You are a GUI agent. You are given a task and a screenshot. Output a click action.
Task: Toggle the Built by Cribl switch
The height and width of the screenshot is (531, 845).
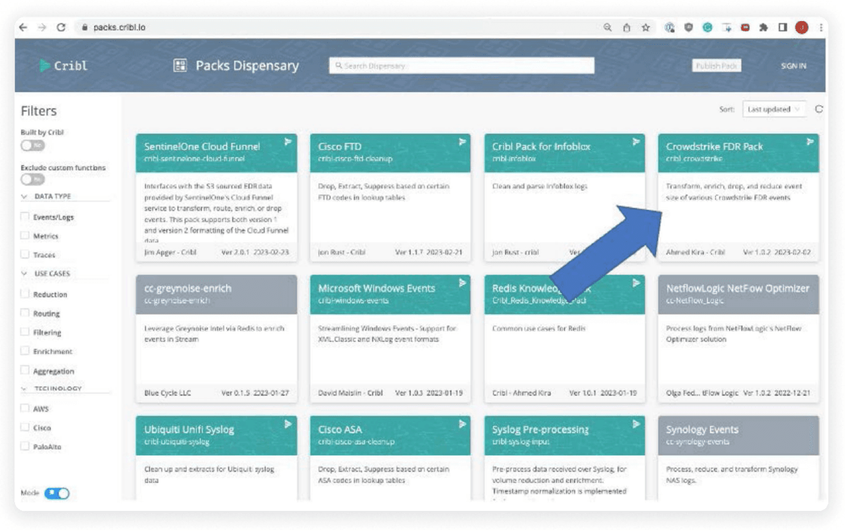coord(33,145)
